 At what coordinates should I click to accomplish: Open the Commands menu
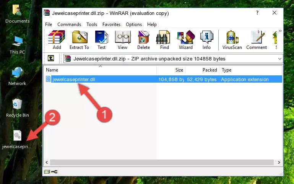coord(69,24)
